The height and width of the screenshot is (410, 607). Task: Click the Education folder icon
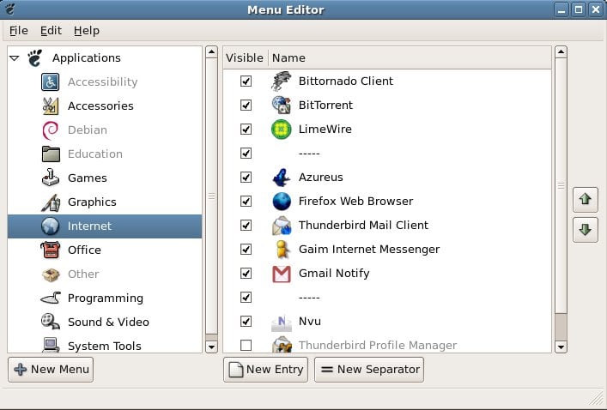pyautogui.click(x=51, y=154)
